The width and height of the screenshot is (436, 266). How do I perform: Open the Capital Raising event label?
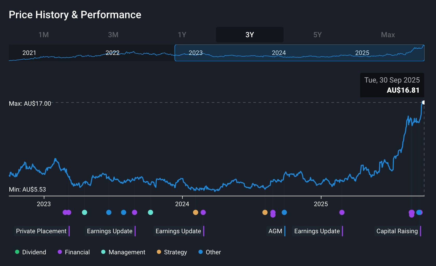397,231
